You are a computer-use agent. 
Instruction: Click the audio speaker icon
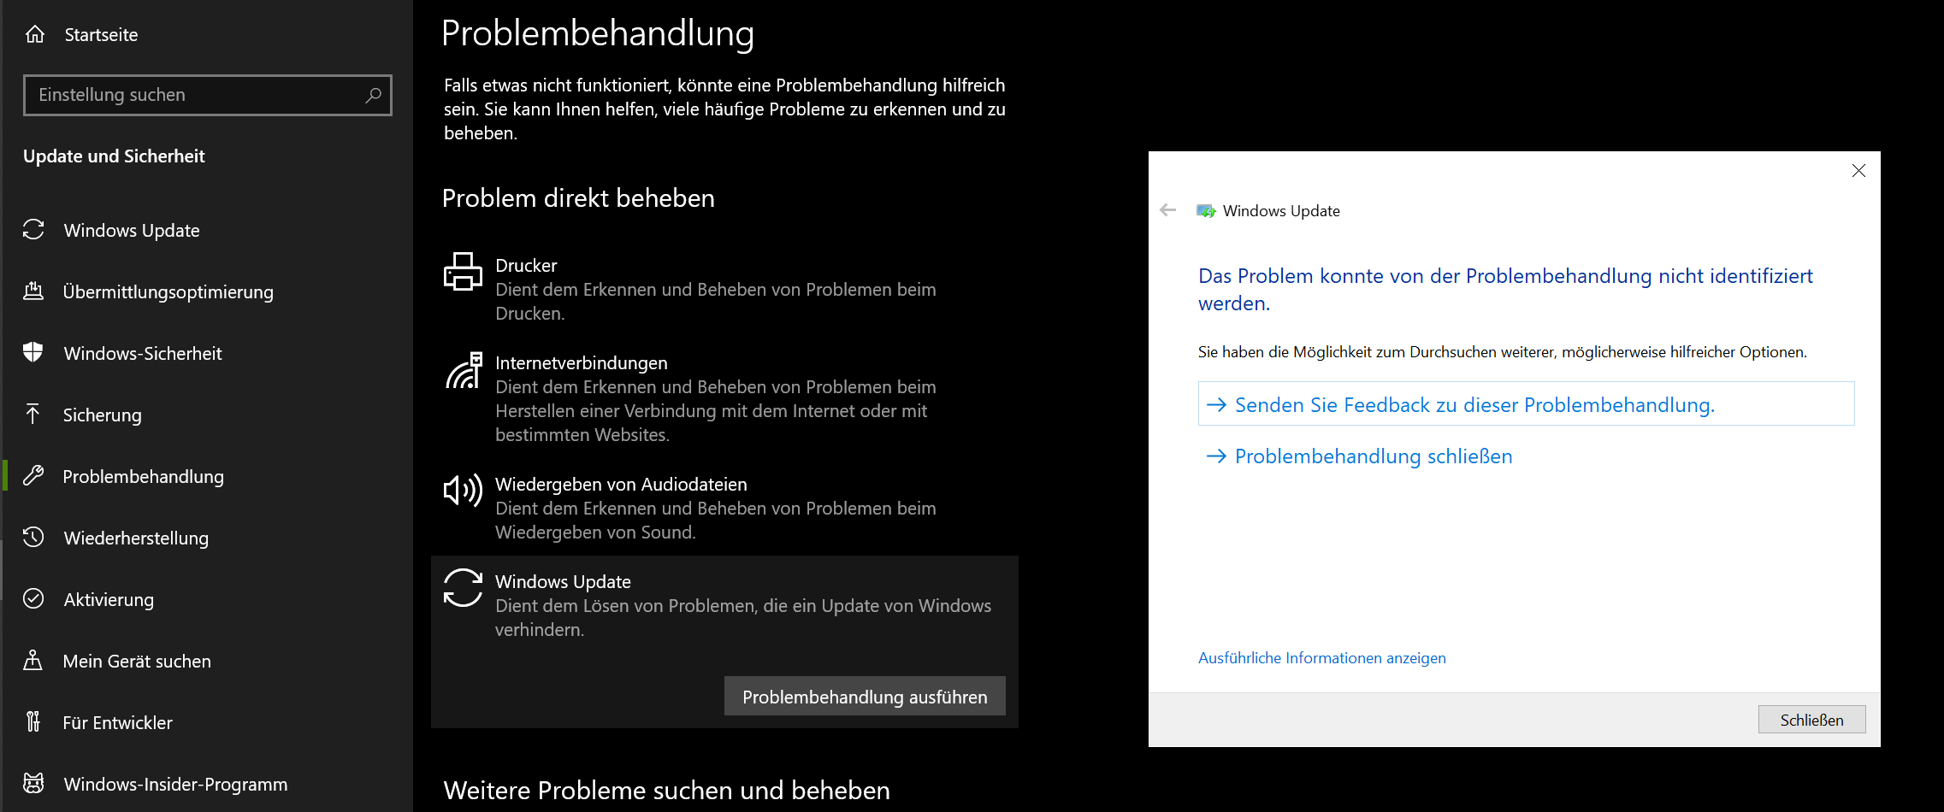point(463,491)
